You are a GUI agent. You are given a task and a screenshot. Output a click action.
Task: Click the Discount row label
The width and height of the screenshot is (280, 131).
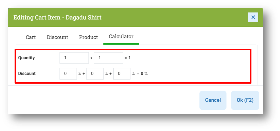pyautogui.click(x=27, y=74)
